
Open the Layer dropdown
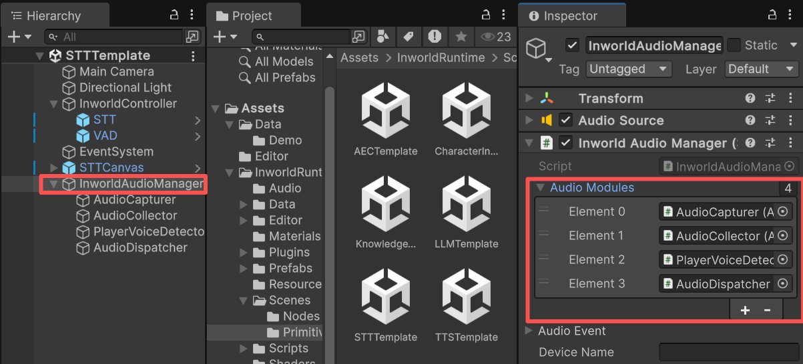point(762,69)
